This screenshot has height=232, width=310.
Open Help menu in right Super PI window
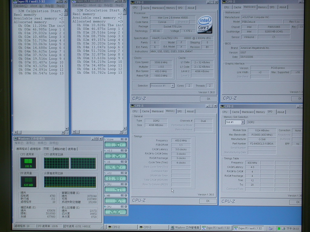pos(108,5)
